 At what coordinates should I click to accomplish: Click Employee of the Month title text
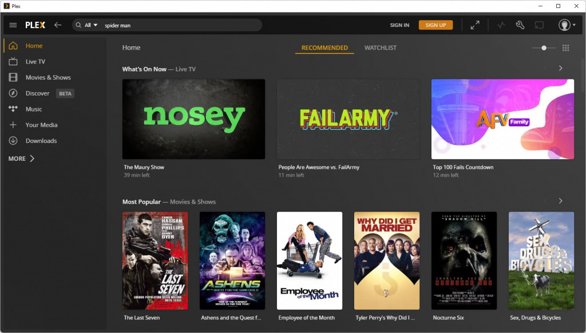point(307,318)
